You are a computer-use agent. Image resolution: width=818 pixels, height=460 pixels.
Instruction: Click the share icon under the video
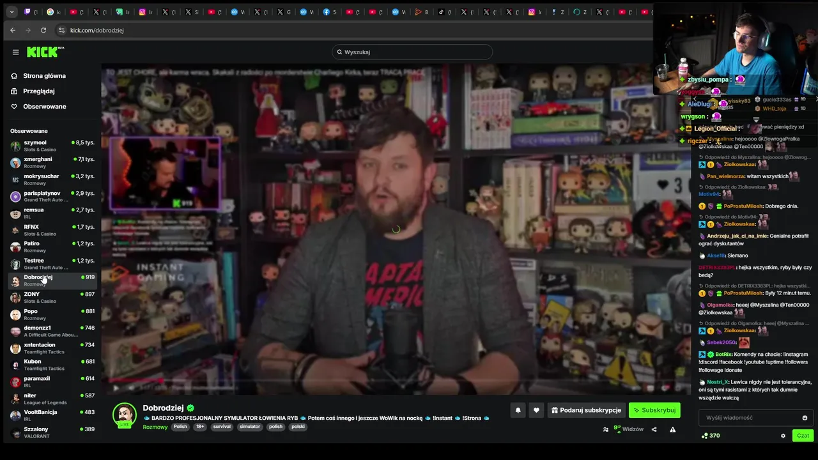pos(654,429)
